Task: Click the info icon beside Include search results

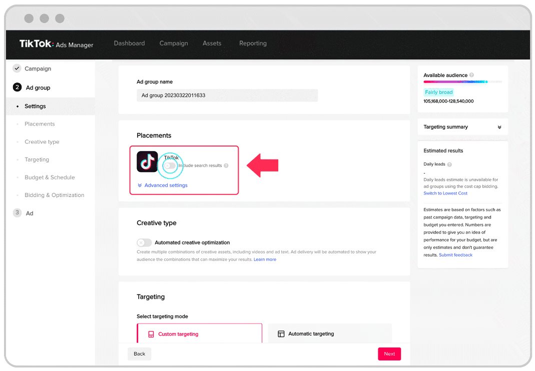Action: tap(226, 165)
